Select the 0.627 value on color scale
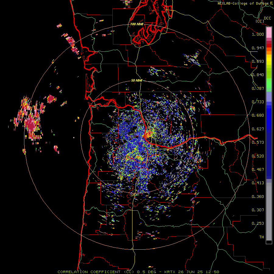The height and width of the screenshot is (274, 274). tap(258, 129)
